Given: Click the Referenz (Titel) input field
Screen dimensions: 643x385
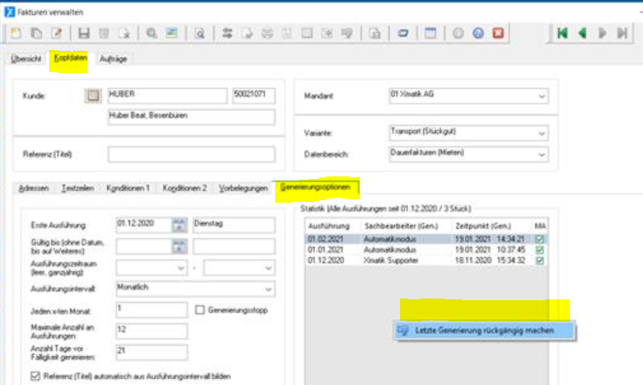Looking at the screenshot, I should click(x=191, y=154).
